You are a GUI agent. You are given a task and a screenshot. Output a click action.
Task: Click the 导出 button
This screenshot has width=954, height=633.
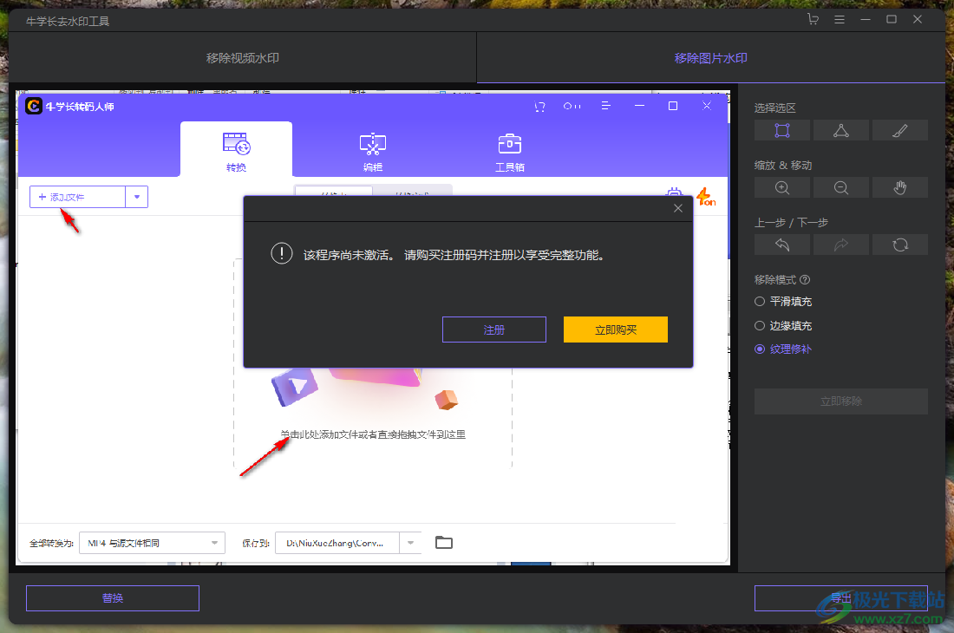point(841,598)
